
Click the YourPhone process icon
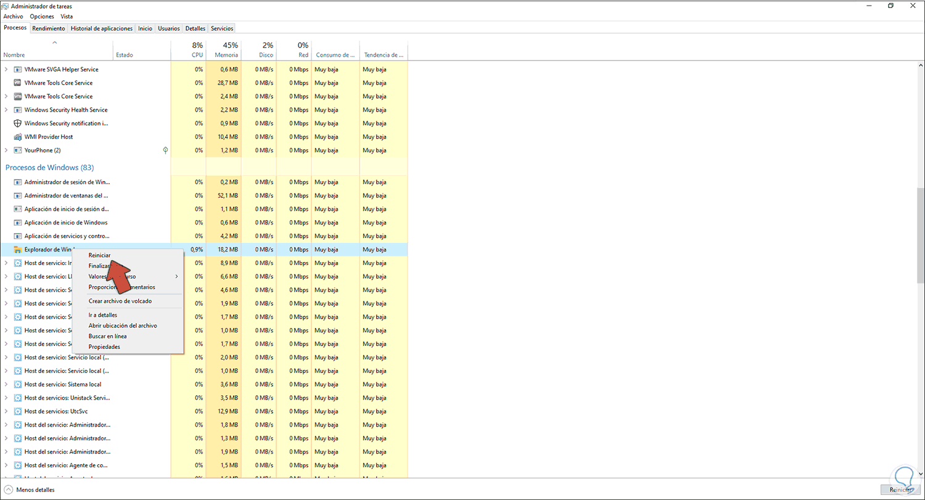(x=18, y=150)
